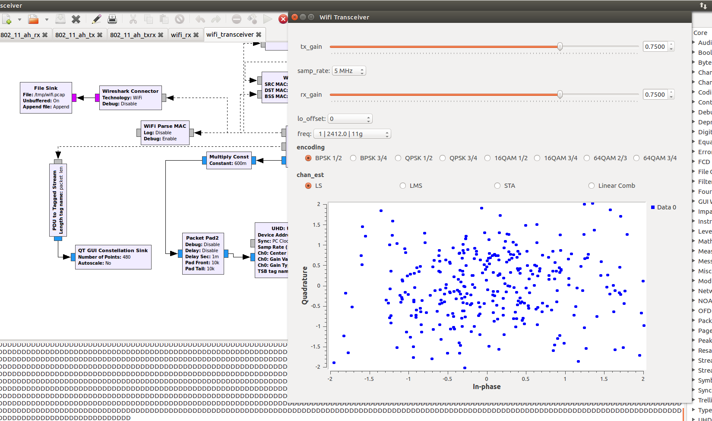Choose LMS channel estimation
712x421 pixels.
402,186
